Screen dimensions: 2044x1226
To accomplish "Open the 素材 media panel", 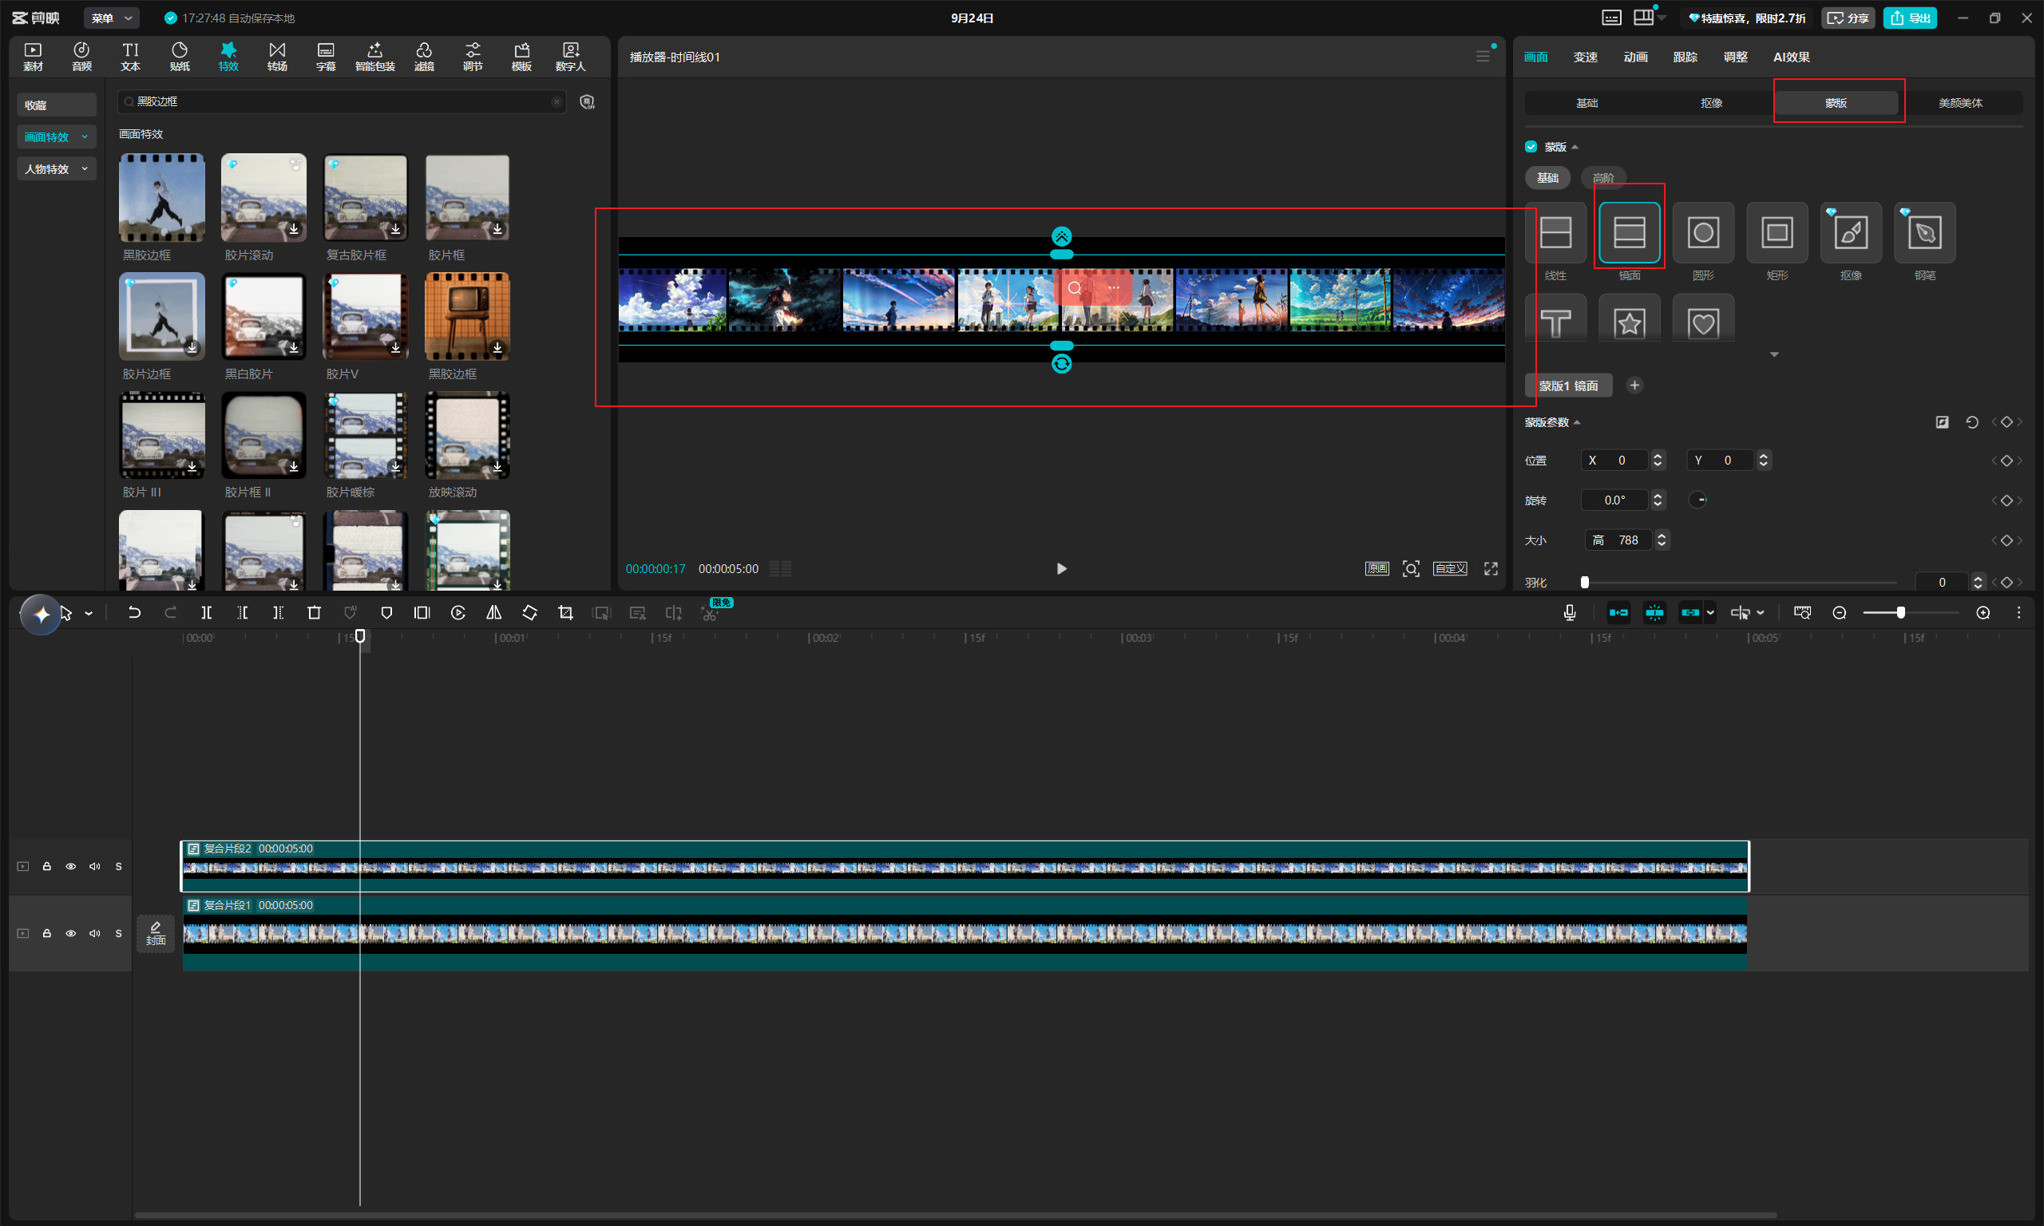I will [x=32, y=56].
